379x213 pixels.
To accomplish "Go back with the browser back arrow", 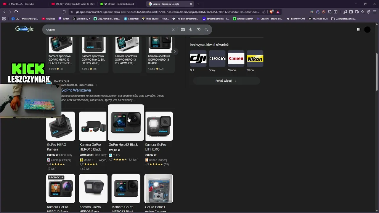I will coord(4,12).
